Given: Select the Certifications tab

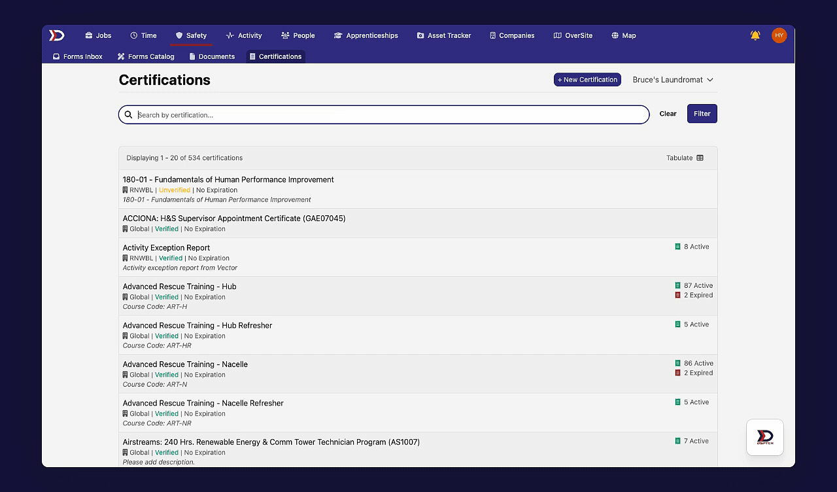Looking at the screenshot, I should [x=275, y=56].
